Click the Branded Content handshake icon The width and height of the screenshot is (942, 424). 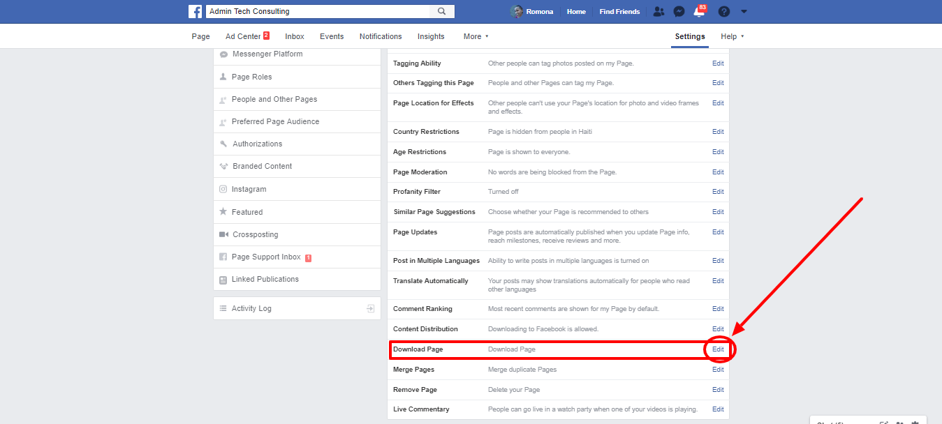coord(223,166)
